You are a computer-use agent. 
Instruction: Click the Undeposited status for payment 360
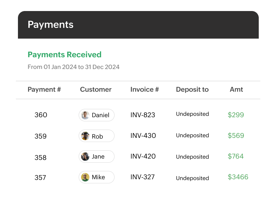pos(193,114)
